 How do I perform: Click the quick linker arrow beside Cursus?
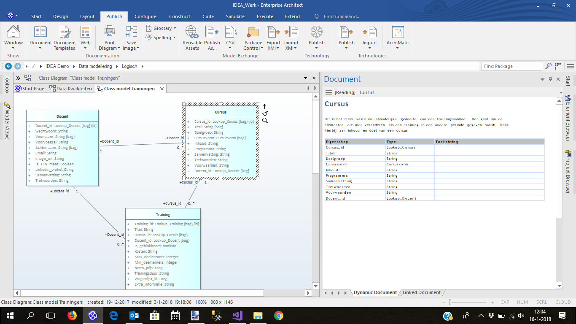tap(265, 106)
